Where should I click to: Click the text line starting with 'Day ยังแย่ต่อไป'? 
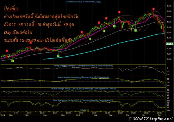pos(18,32)
